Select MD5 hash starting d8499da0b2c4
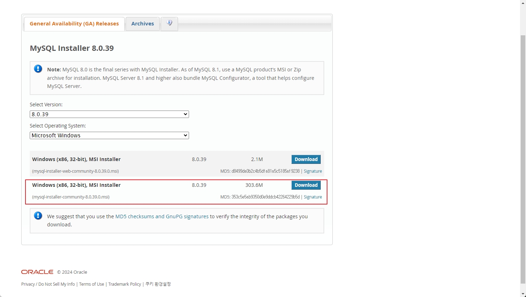526x297 pixels. coord(265,171)
